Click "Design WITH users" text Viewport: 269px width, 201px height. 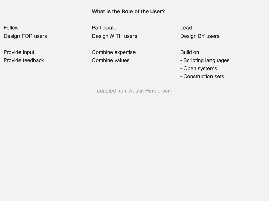(114, 36)
